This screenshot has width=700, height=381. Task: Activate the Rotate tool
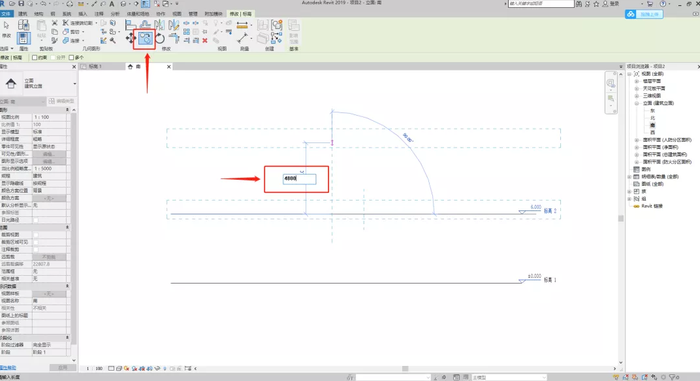(x=160, y=39)
